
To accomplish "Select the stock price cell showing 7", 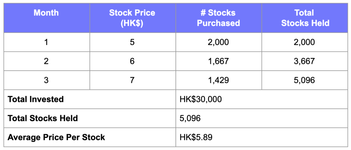I will point(132,80).
